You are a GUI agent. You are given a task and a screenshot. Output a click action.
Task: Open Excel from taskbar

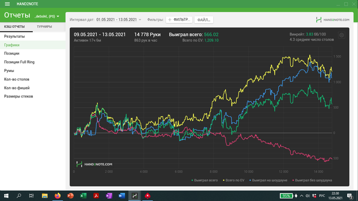pyautogui.click(x=83, y=196)
